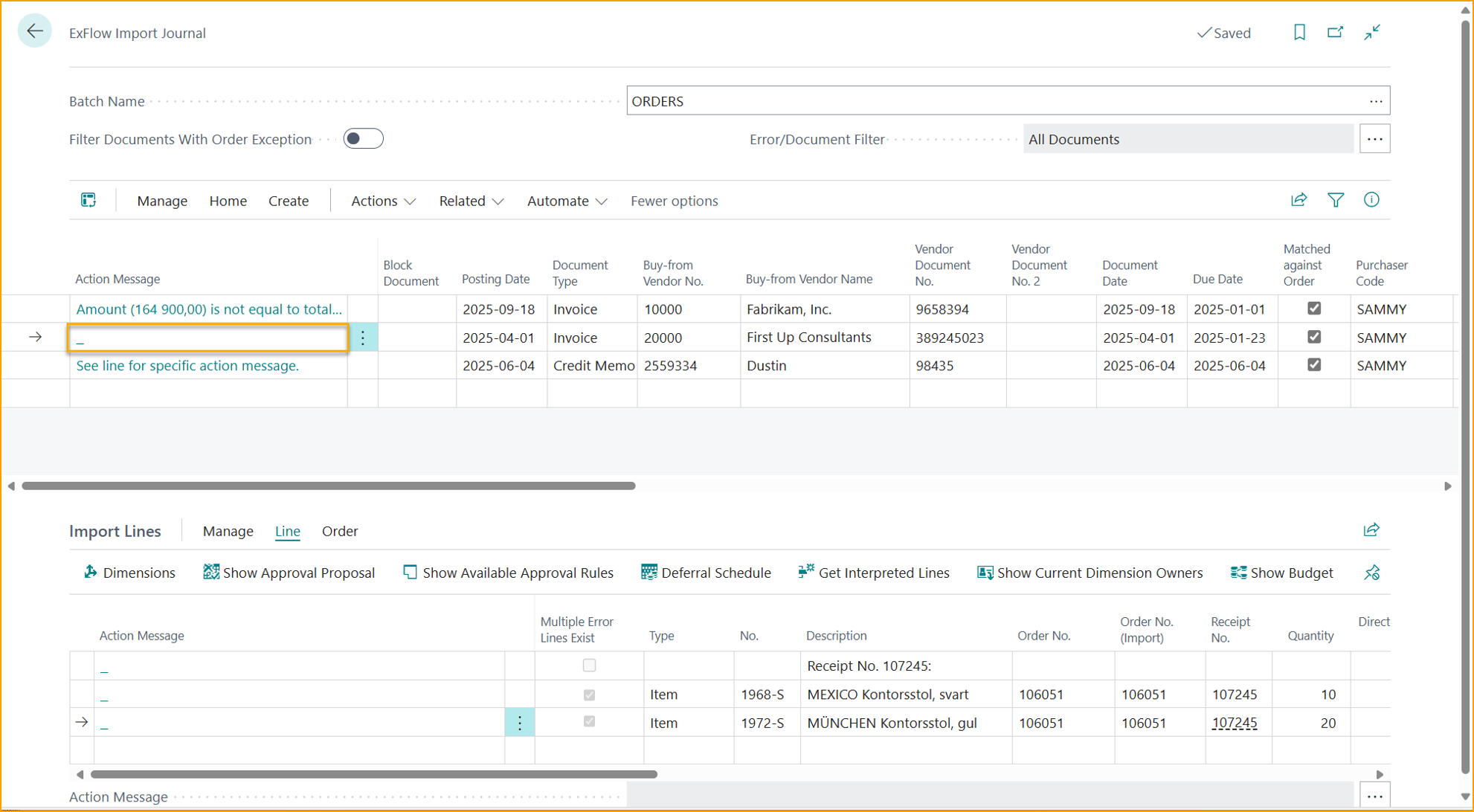Click share icon in Import Lines
The image size is (1474, 812).
[x=1371, y=530]
